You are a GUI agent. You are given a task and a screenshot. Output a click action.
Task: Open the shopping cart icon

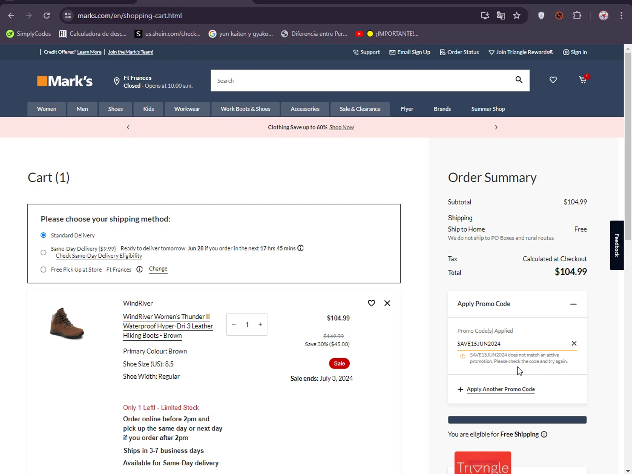click(x=583, y=79)
